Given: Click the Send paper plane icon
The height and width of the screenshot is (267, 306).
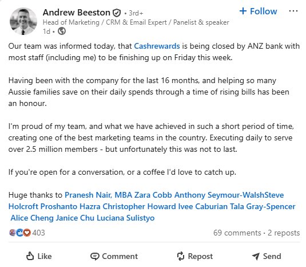Looking at the screenshot, I should [x=256, y=256].
